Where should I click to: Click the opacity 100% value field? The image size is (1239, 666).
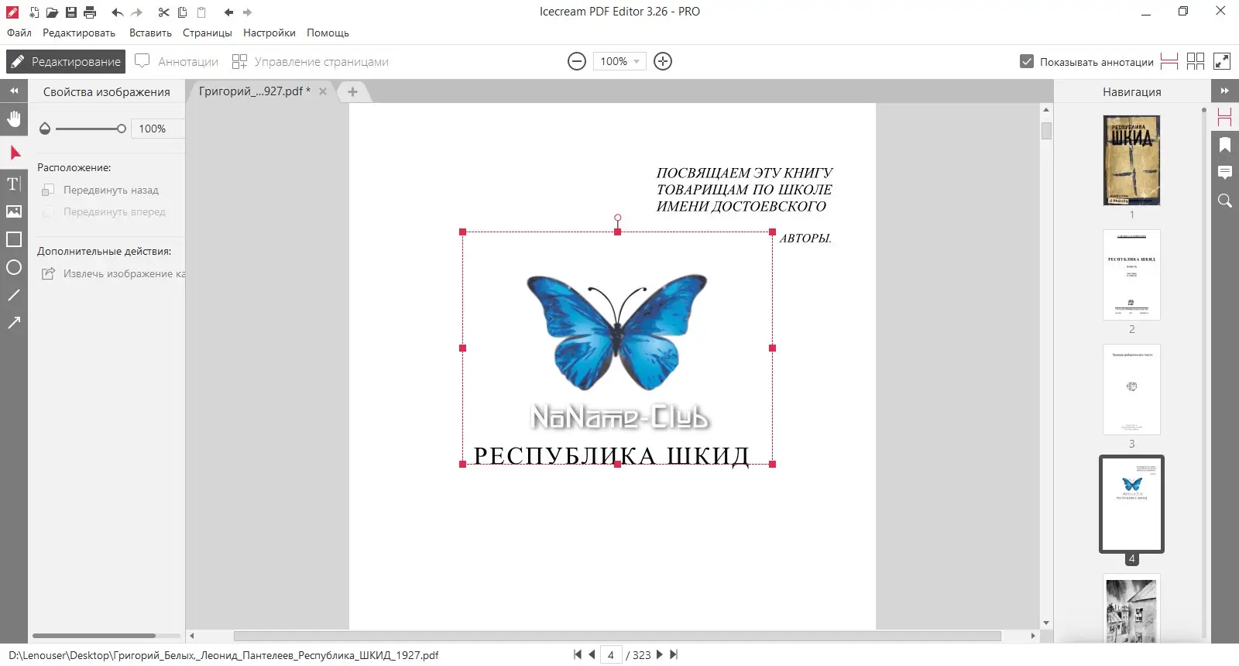coord(158,129)
